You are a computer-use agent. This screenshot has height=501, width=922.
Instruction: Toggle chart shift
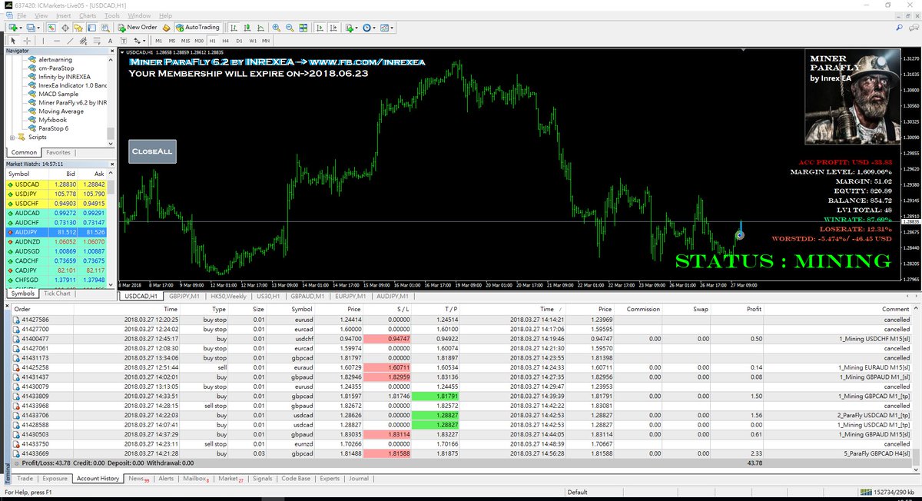pyautogui.click(x=333, y=27)
